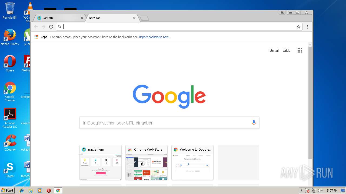
Task: Click the search magnifier icon in address bar
Action: coord(60,27)
